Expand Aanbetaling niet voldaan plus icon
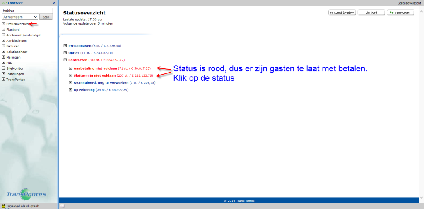The image size is (424, 209). pos(70,68)
